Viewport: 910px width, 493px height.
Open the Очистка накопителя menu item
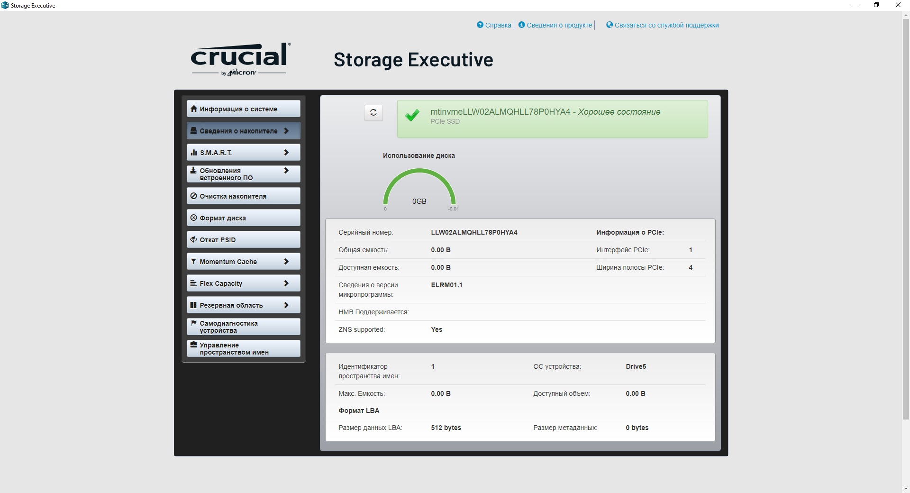coord(244,196)
